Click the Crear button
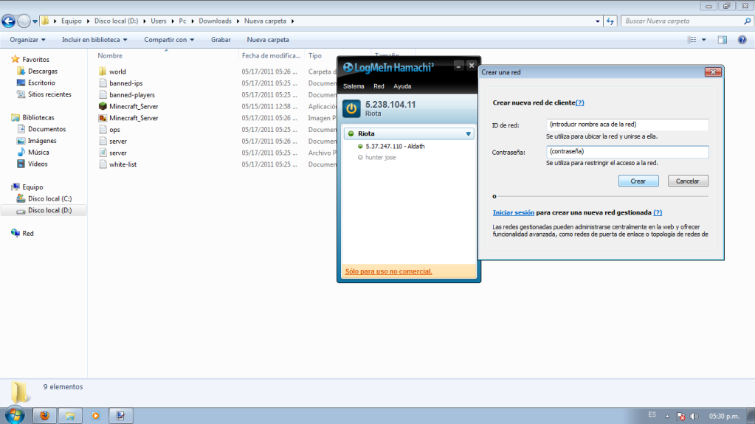The image size is (755, 424). click(638, 181)
